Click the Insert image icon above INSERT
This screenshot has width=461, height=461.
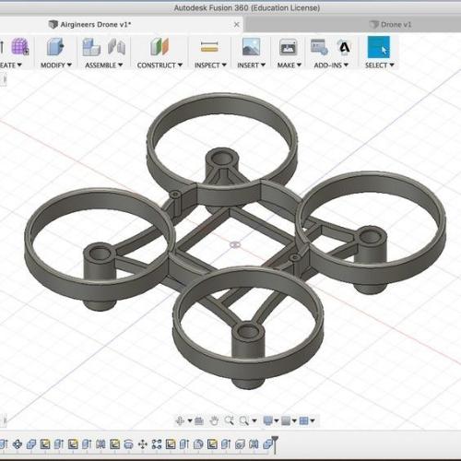[251, 47]
